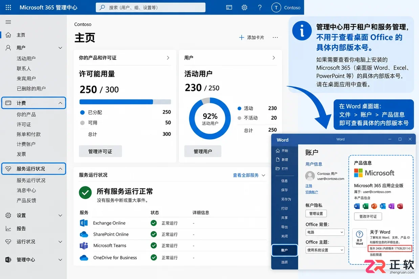Viewport: 419px width, 279px height.
Task: Select Guest users in sidebar
Action: tap(26, 78)
